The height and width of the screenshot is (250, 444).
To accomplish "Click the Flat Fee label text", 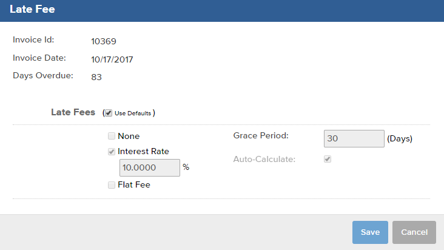I will click(134, 185).
